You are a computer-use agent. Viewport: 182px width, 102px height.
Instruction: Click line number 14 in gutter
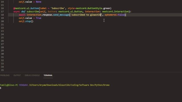[x=2, y=2]
